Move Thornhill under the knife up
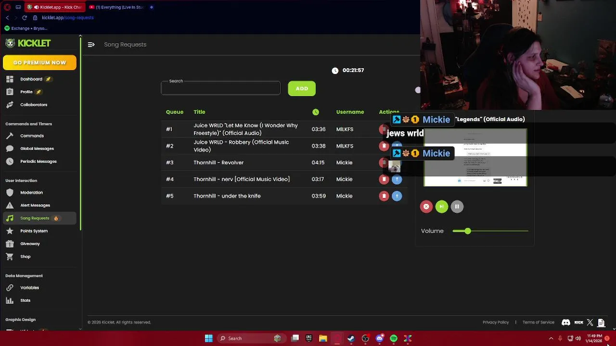The image size is (616, 346). [x=397, y=196]
